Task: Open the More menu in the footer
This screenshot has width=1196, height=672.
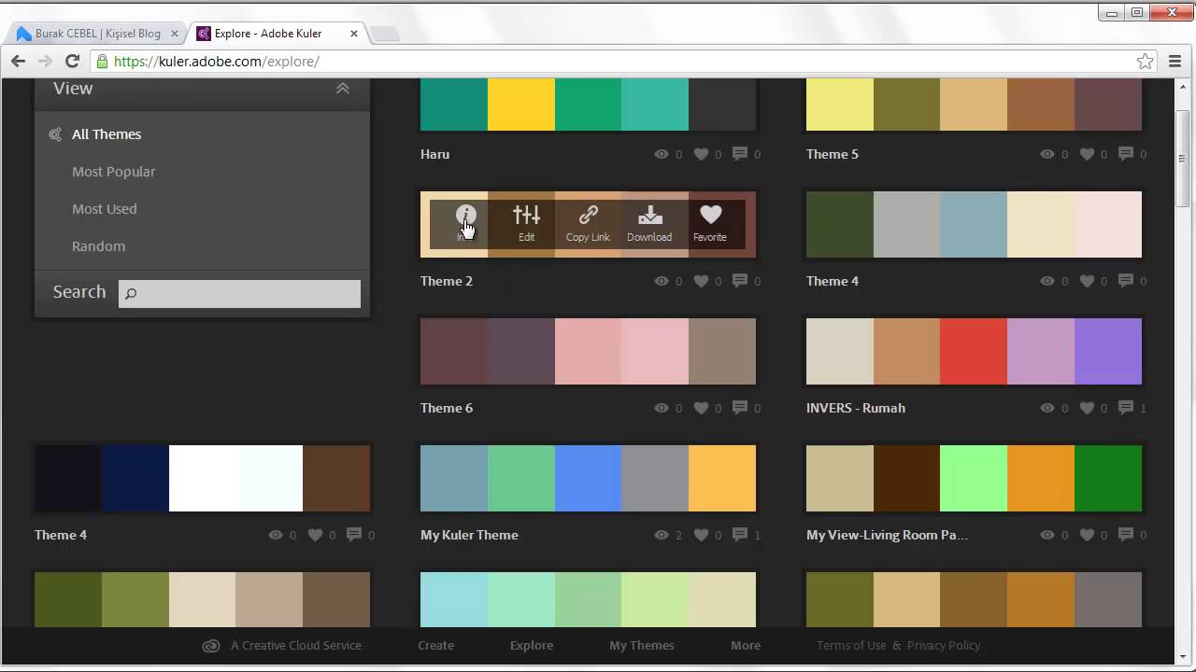Action: (x=746, y=645)
